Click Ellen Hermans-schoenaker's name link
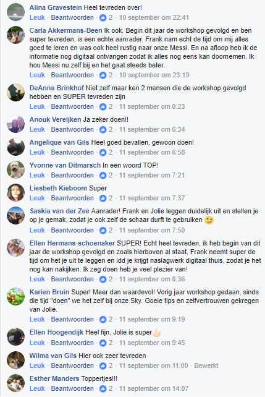Viewport: 265px width, 397px height. 72,243
